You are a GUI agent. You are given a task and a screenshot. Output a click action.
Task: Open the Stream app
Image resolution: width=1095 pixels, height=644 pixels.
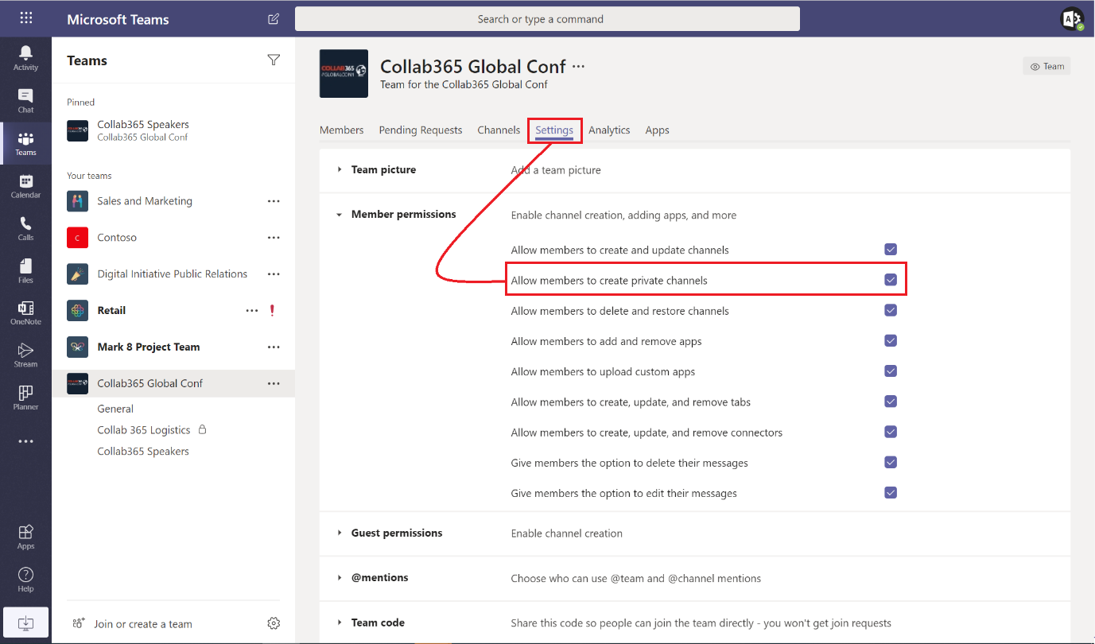click(x=25, y=355)
